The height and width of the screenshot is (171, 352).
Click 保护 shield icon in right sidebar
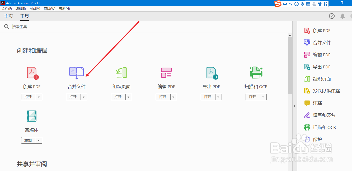tap(307, 139)
